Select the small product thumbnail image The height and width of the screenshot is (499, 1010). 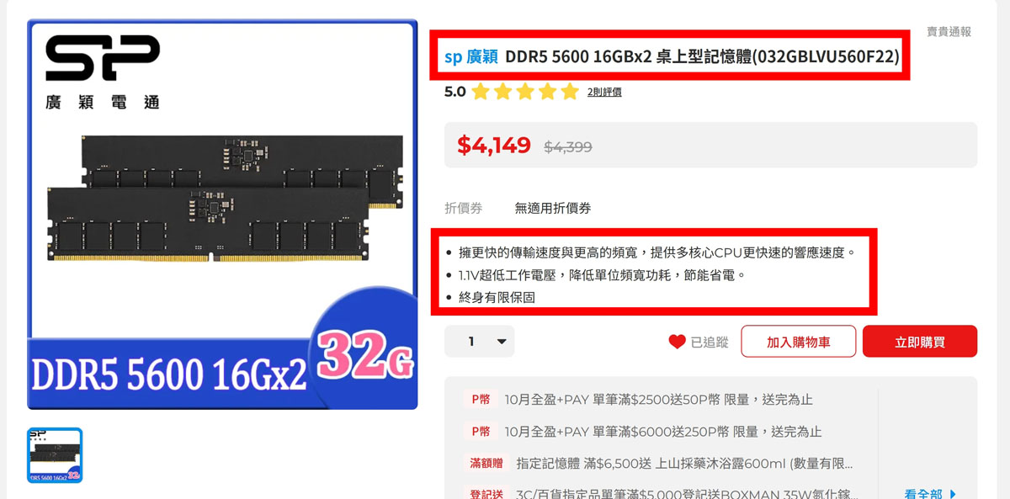pyautogui.click(x=55, y=455)
